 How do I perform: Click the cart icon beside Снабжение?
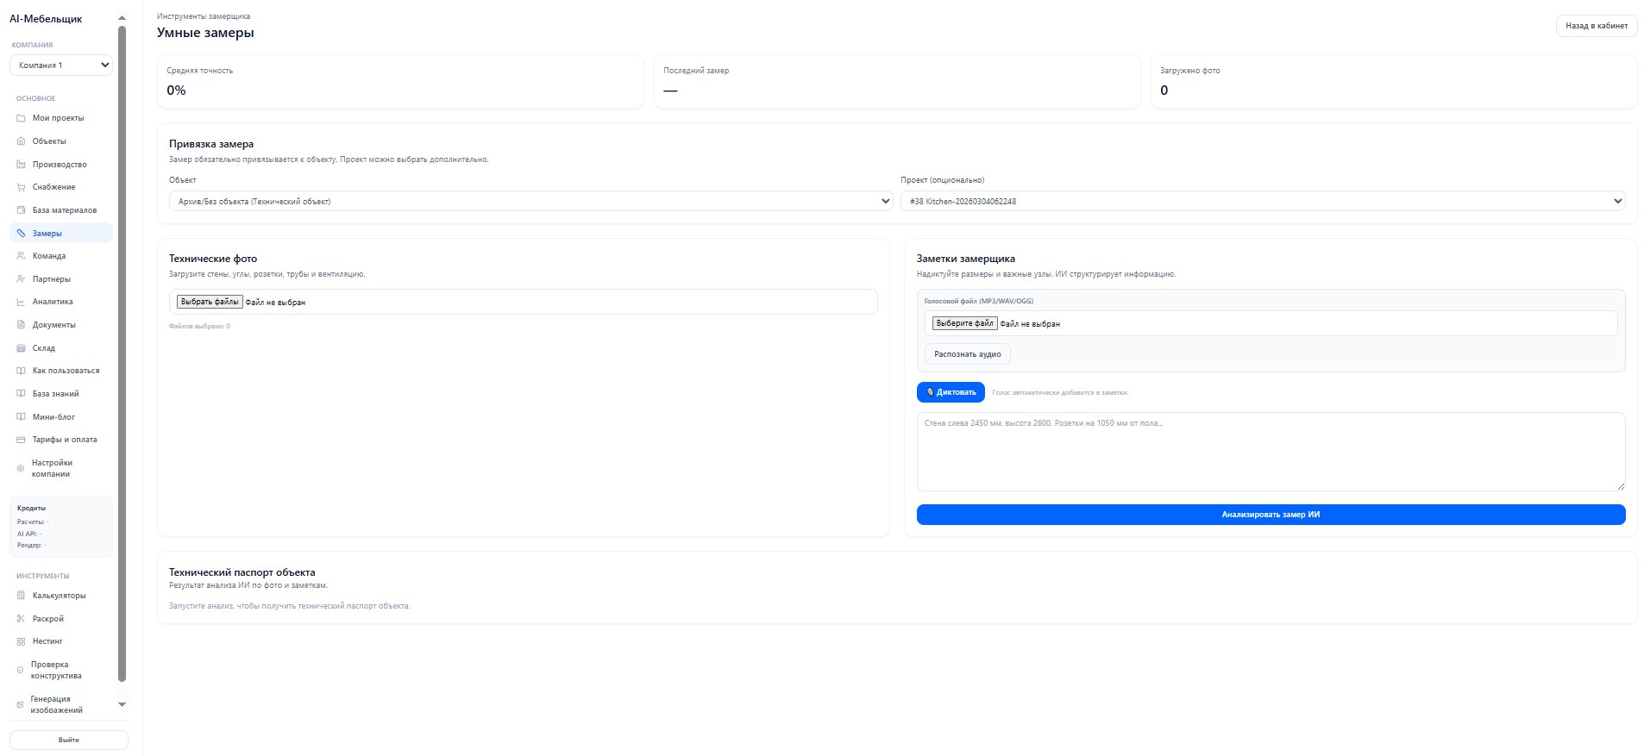21,187
